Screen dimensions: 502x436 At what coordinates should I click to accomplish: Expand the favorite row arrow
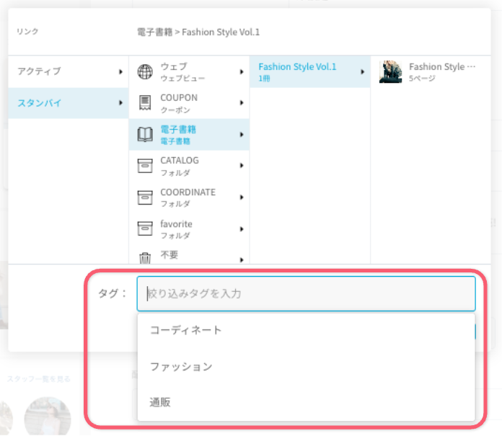242,228
